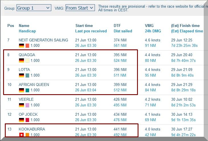This screenshot has height=141, width=208.
Task: Sort by the Name column header
Action: coord(24,26)
